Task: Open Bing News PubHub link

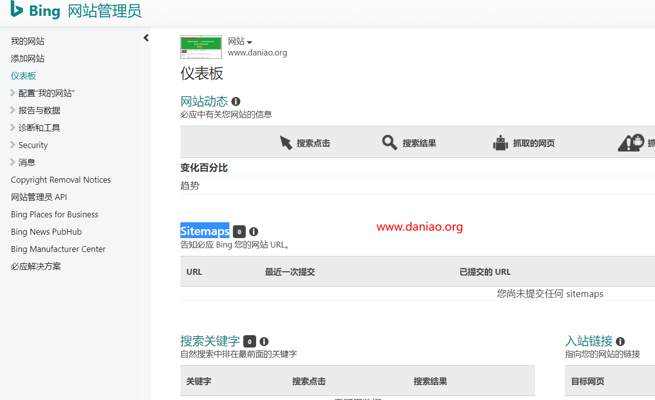Action: (x=47, y=232)
